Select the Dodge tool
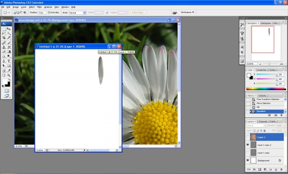288x174 pixels. (9, 56)
